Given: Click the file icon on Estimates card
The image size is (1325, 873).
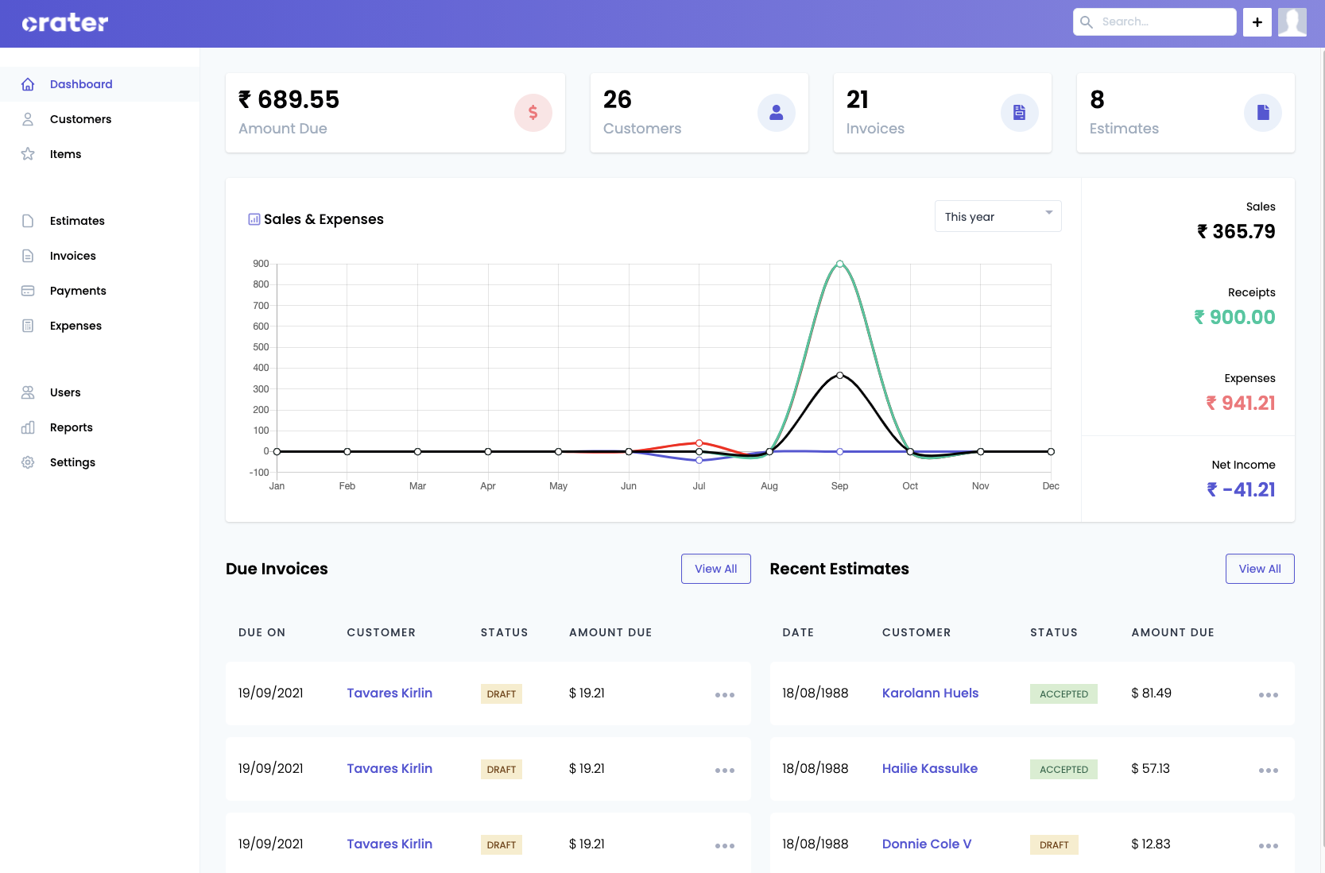Looking at the screenshot, I should 1262,113.
